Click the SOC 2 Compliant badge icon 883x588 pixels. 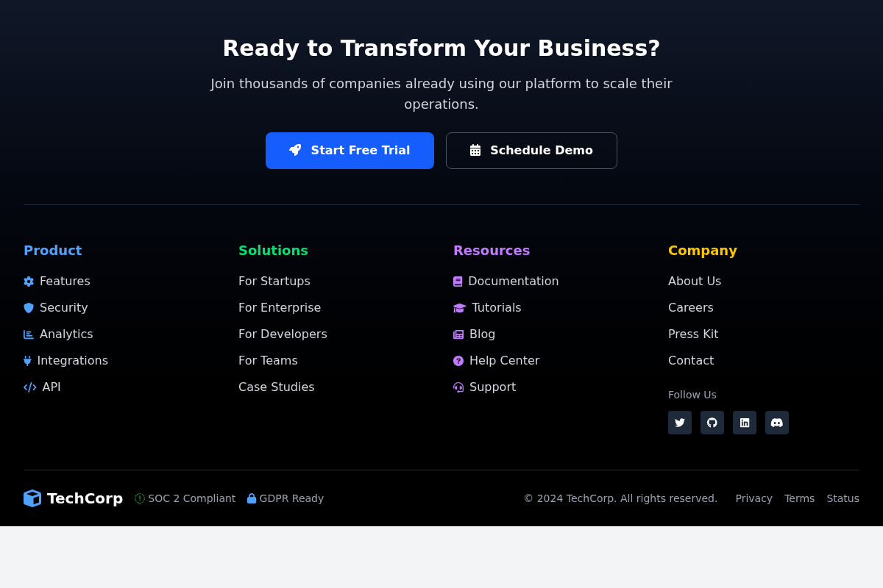pos(140,498)
